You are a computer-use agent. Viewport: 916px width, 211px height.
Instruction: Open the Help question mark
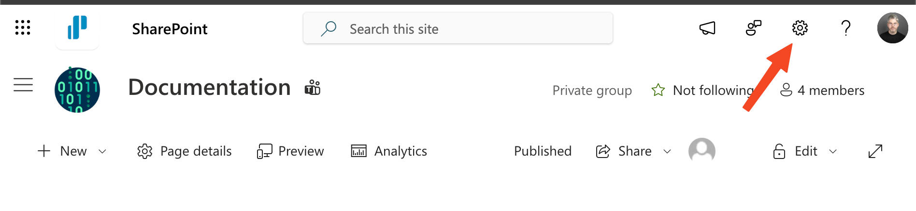point(846,28)
